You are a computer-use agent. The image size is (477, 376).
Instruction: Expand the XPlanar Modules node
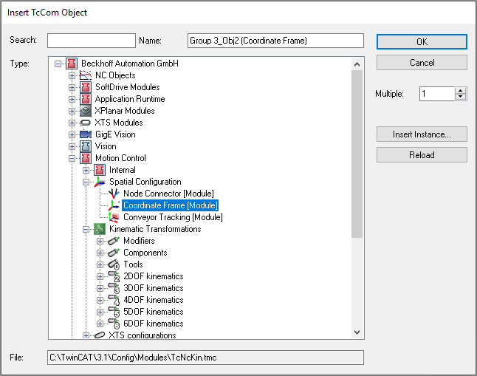tap(72, 111)
